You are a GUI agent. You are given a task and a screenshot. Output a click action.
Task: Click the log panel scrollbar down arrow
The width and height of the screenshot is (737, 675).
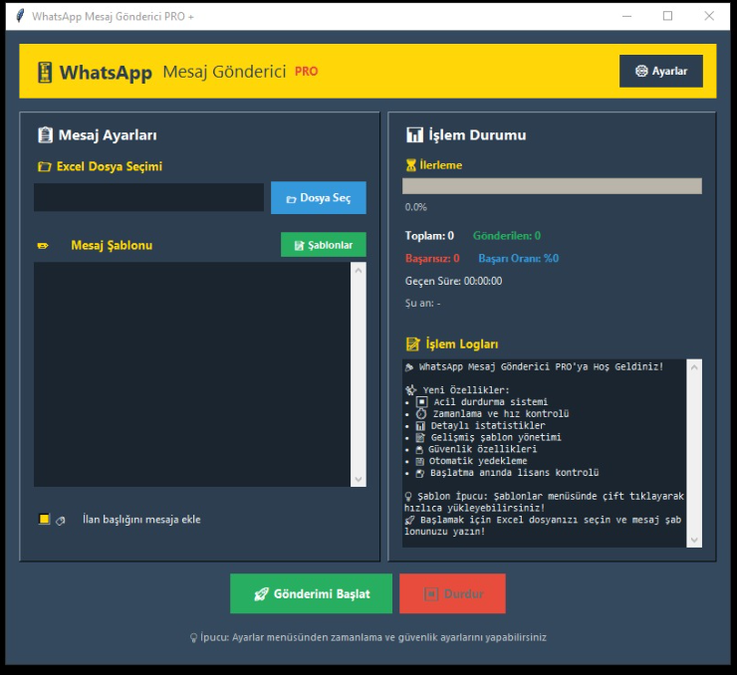pyautogui.click(x=694, y=540)
